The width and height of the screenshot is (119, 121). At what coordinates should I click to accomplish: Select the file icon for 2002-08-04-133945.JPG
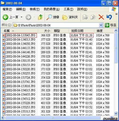[4, 35]
